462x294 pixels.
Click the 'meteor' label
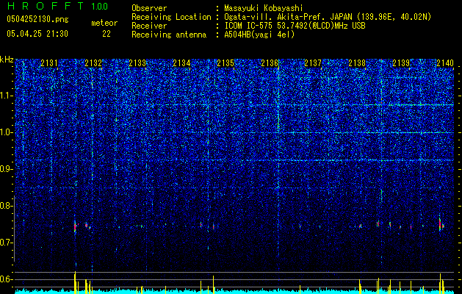(x=104, y=23)
